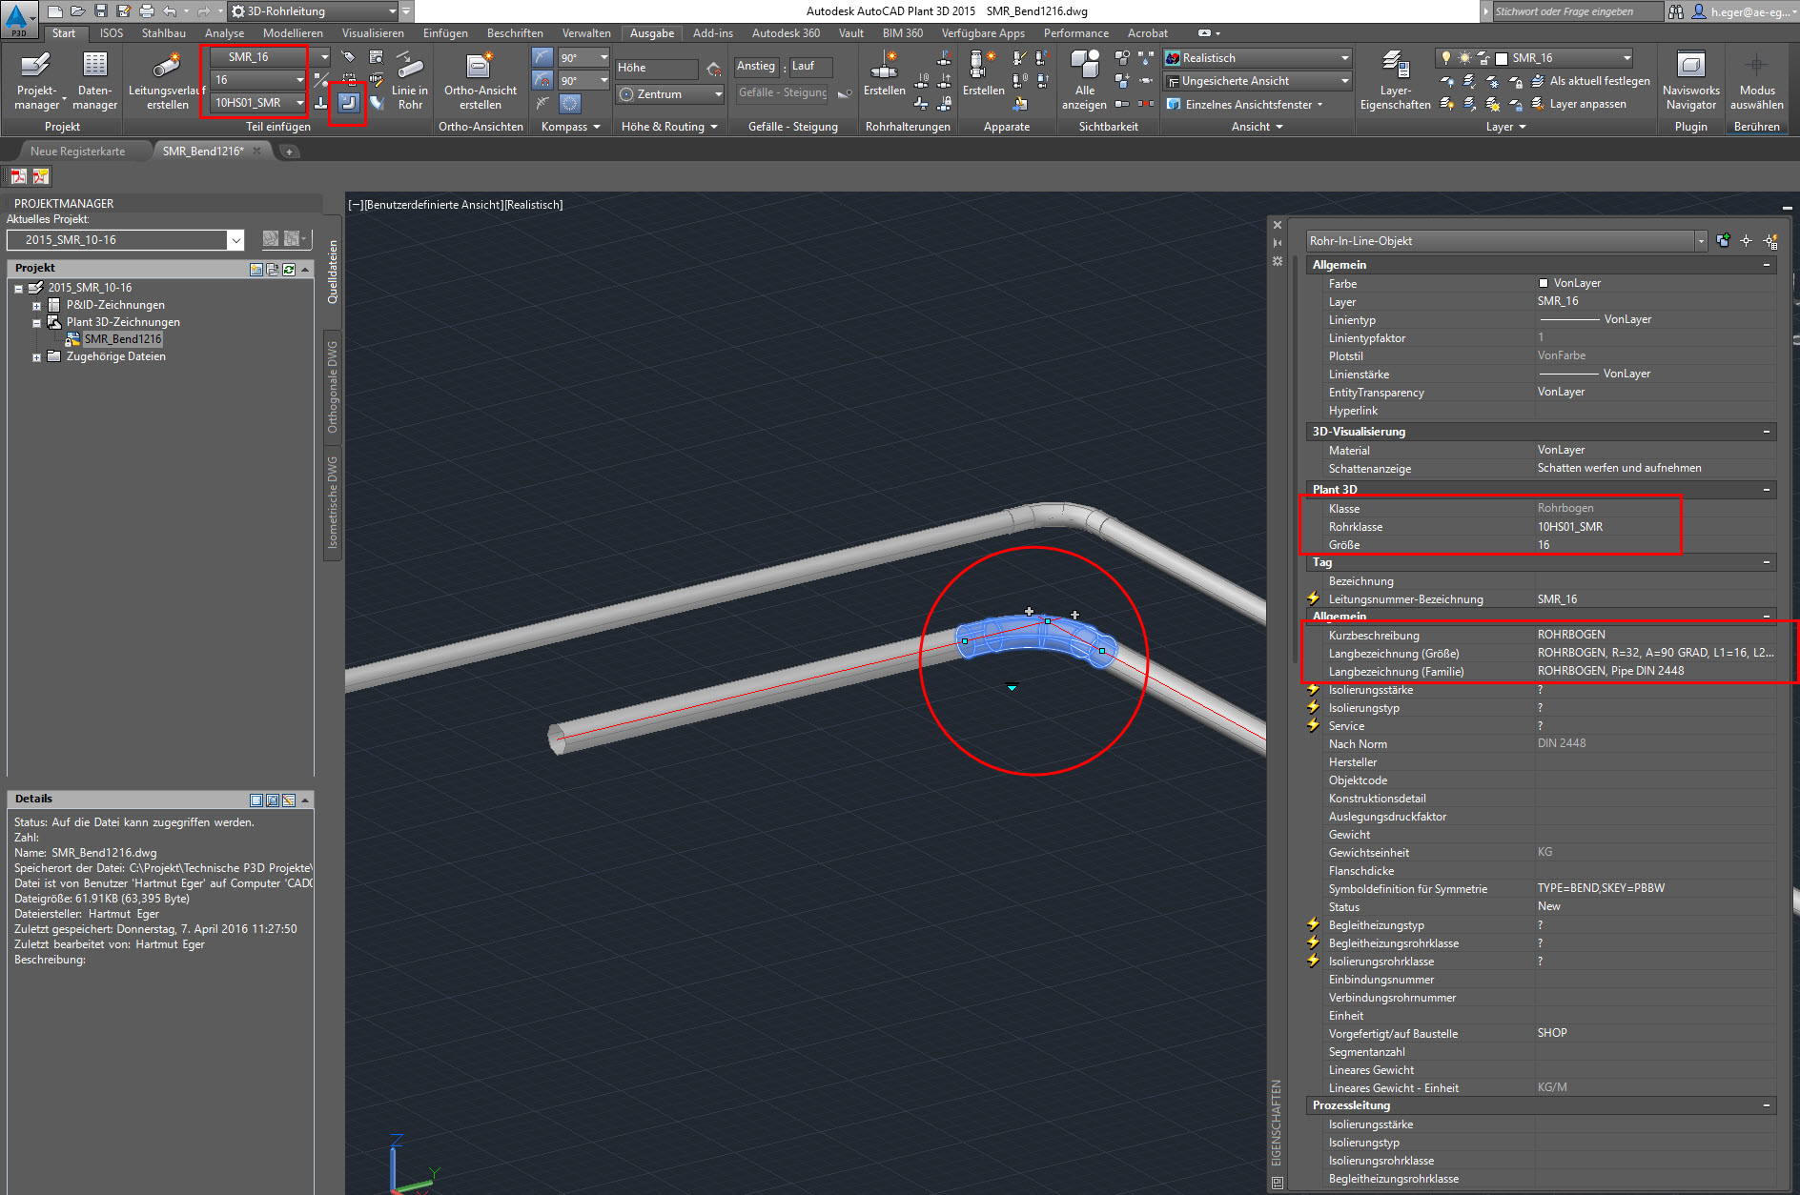Open the Zentrum routing alignment dropdown
Screen dimensions: 1800x1195
click(718, 94)
